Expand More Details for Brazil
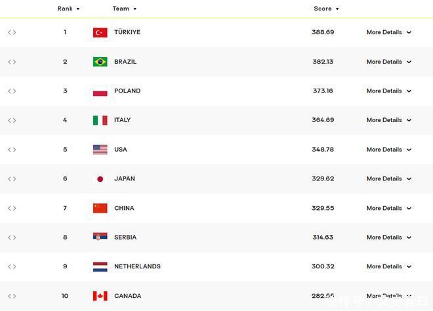433x311 pixels. 388,62
